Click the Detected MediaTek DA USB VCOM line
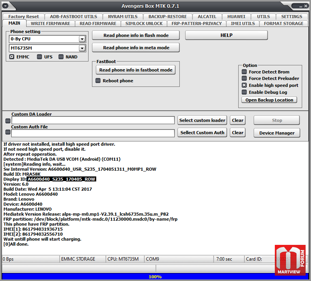The width and height of the screenshot is (311, 281). 62,159
